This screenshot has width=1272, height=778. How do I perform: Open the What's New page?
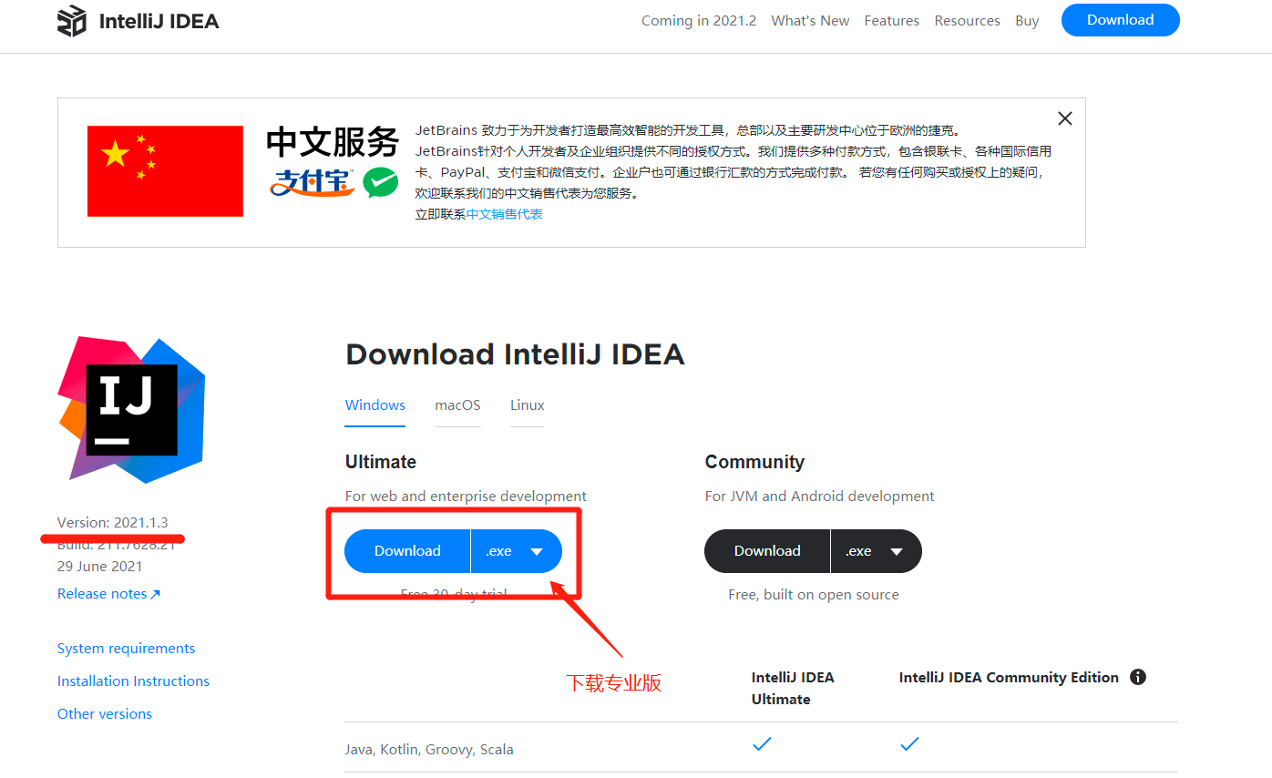(x=810, y=21)
